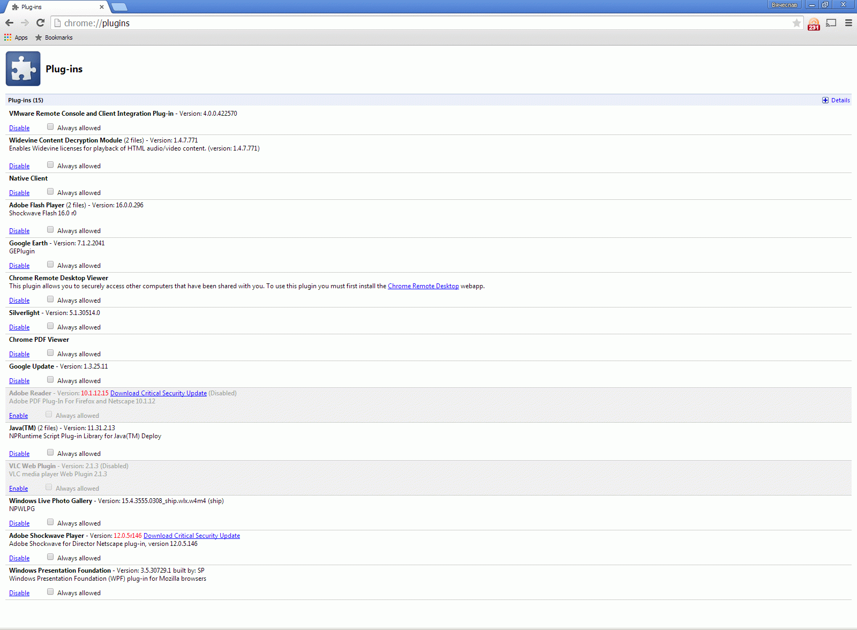This screenshot has width=857, height=630.
Task: Disable the Silverlight plug-in
Action: [x=19, y=327]
